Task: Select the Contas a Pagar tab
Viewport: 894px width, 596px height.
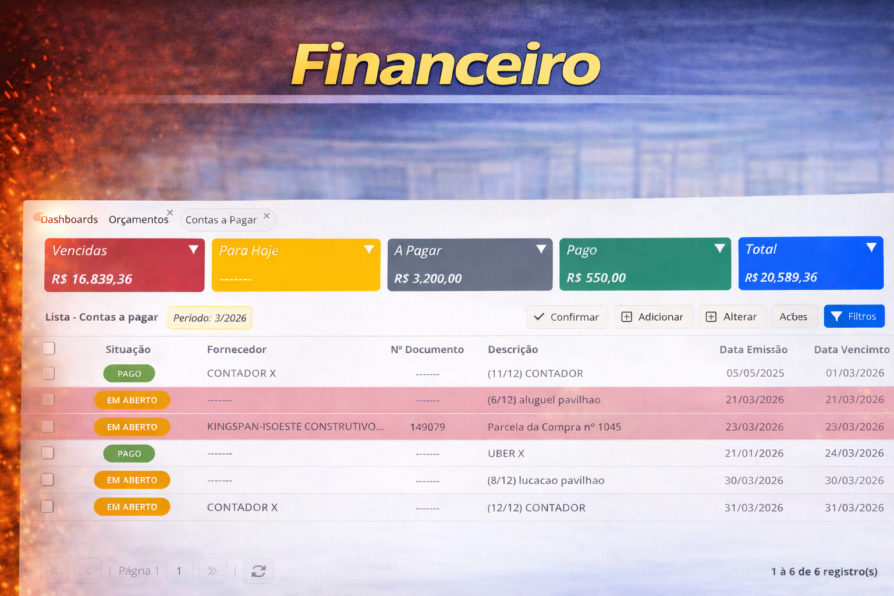Action: pyautogui.click(x=221, y=220)
